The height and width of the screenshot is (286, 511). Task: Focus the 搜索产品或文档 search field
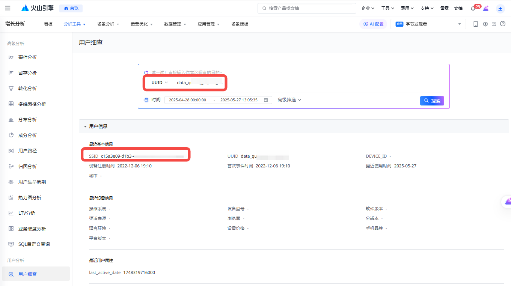(x=307, y=8)
